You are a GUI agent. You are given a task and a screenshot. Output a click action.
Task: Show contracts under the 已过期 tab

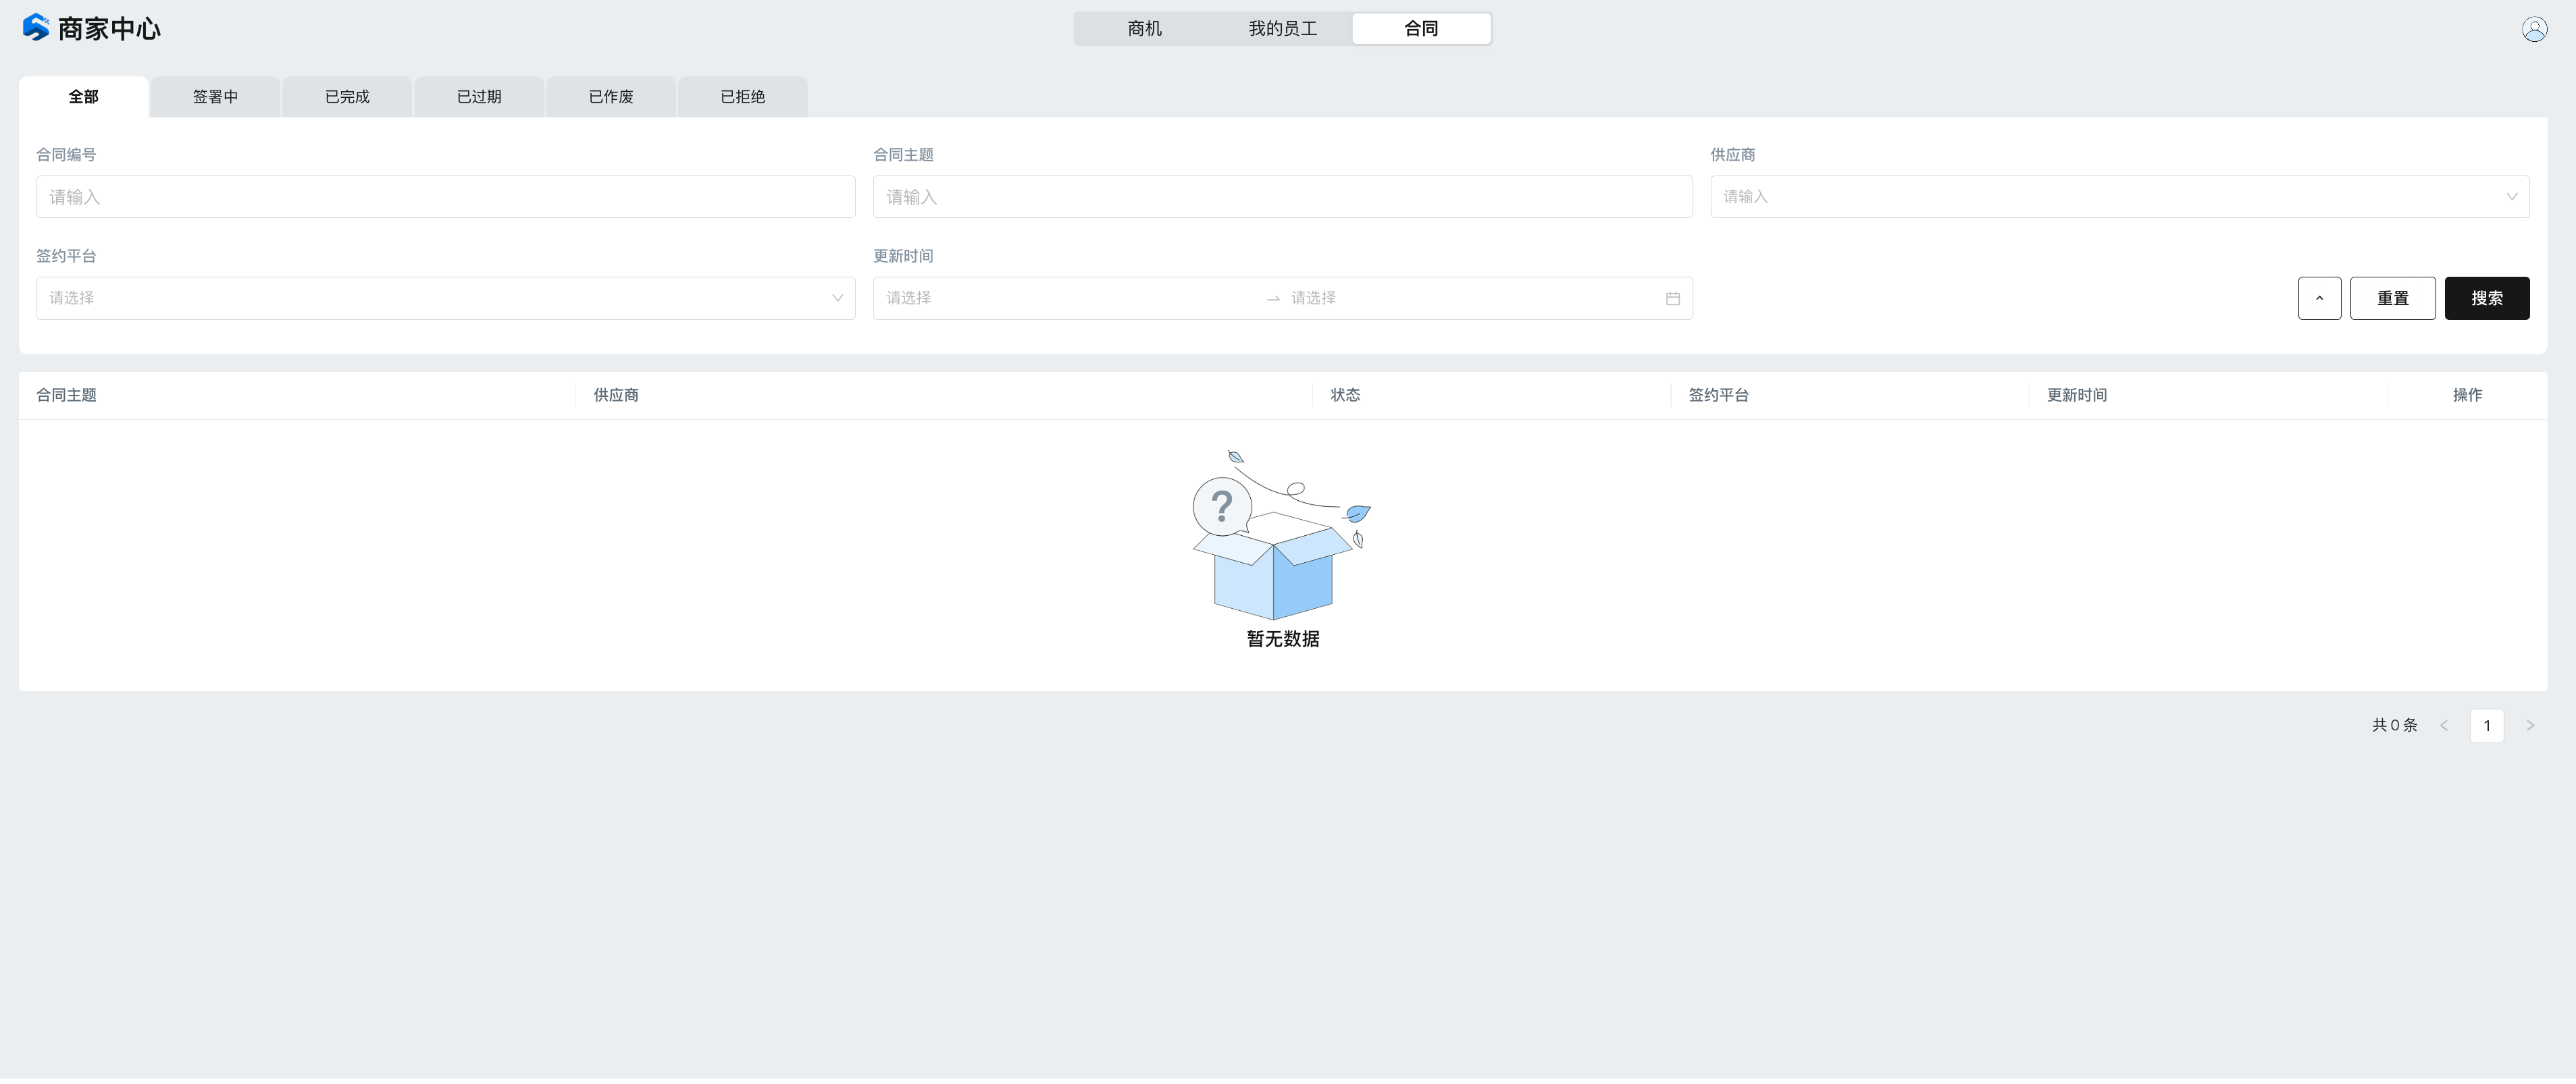click(x=479, y=97)
